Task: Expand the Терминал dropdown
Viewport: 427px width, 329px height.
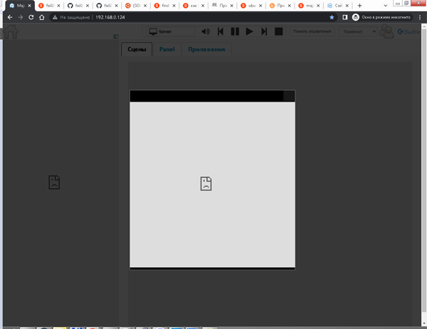Action: (x=358, y=31)
